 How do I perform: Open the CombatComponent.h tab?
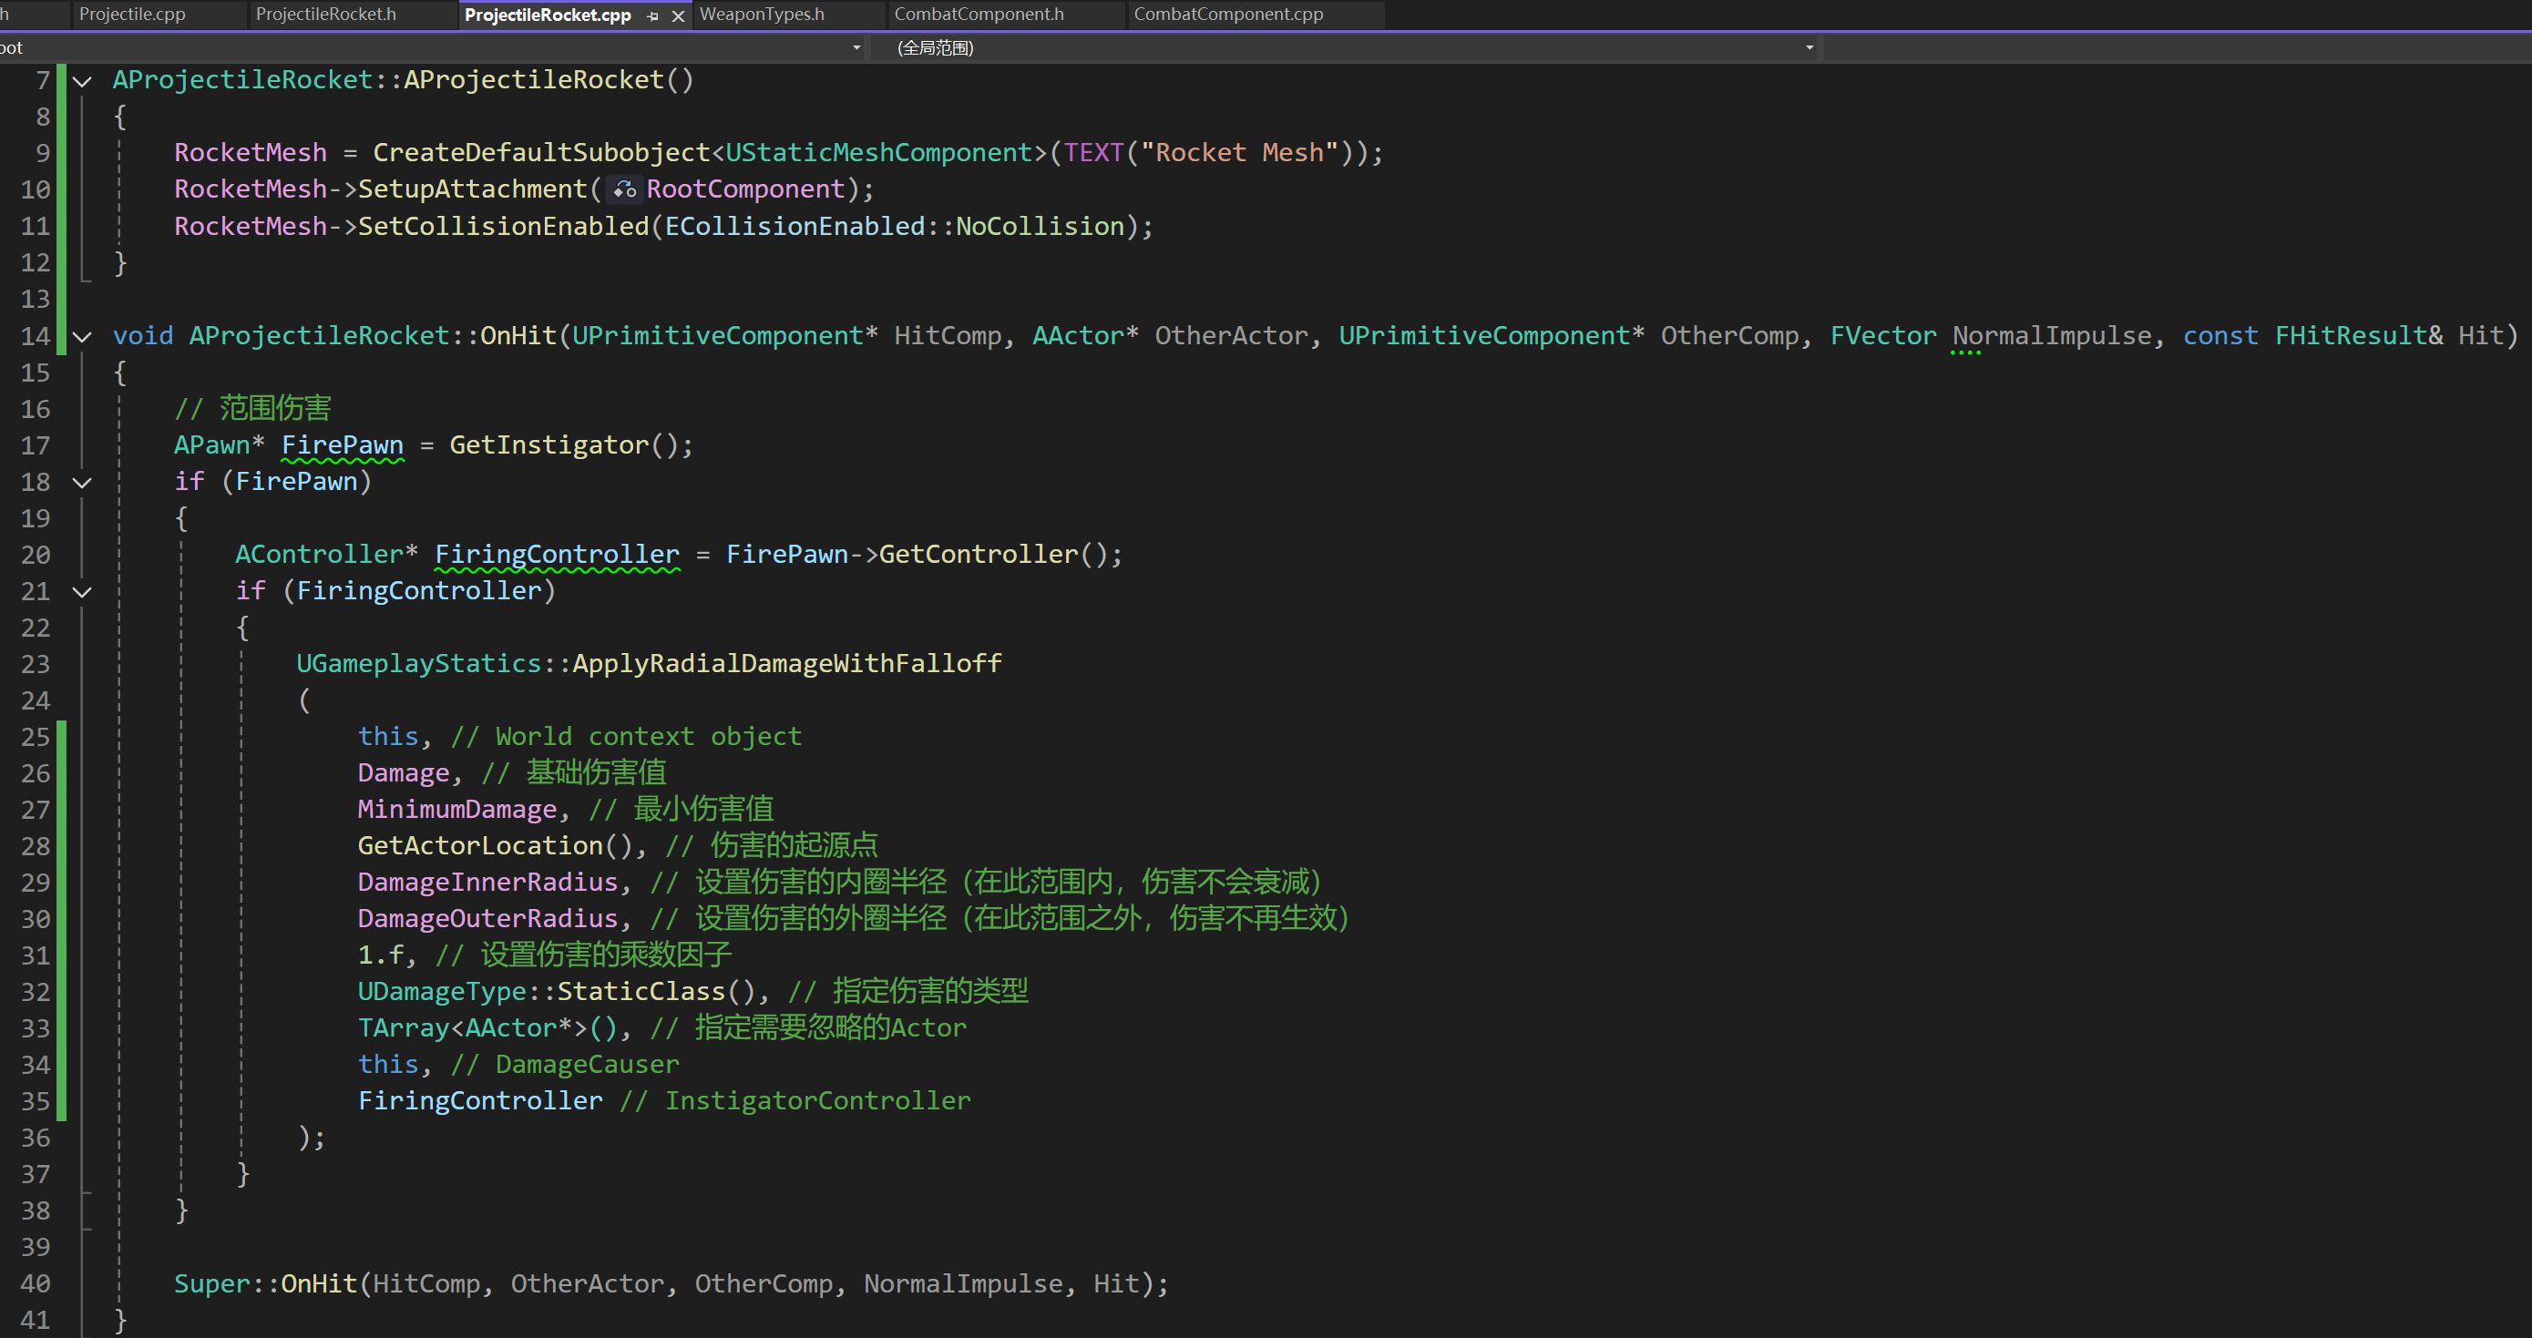click(x=978, y=15)
